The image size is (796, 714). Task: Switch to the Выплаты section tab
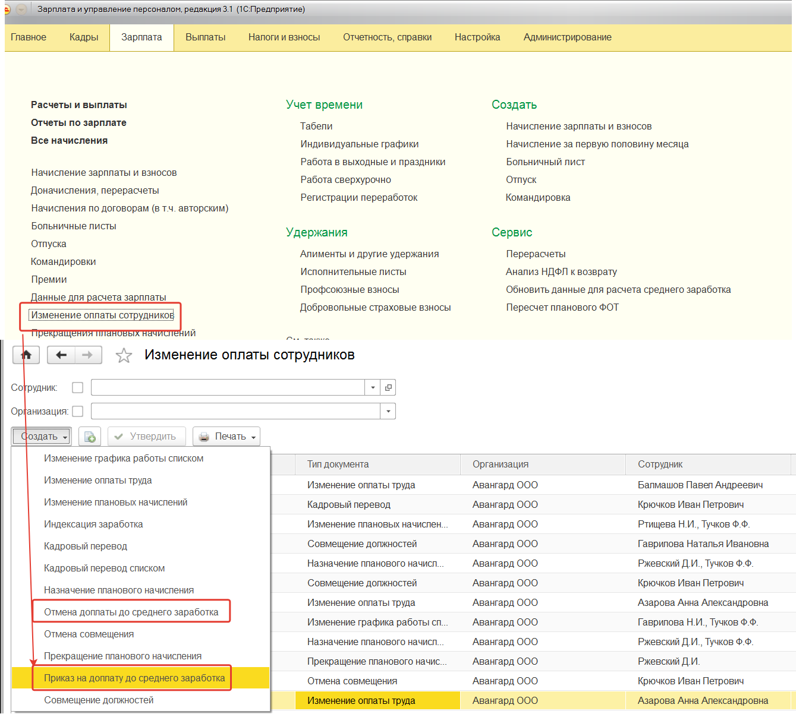205,37
